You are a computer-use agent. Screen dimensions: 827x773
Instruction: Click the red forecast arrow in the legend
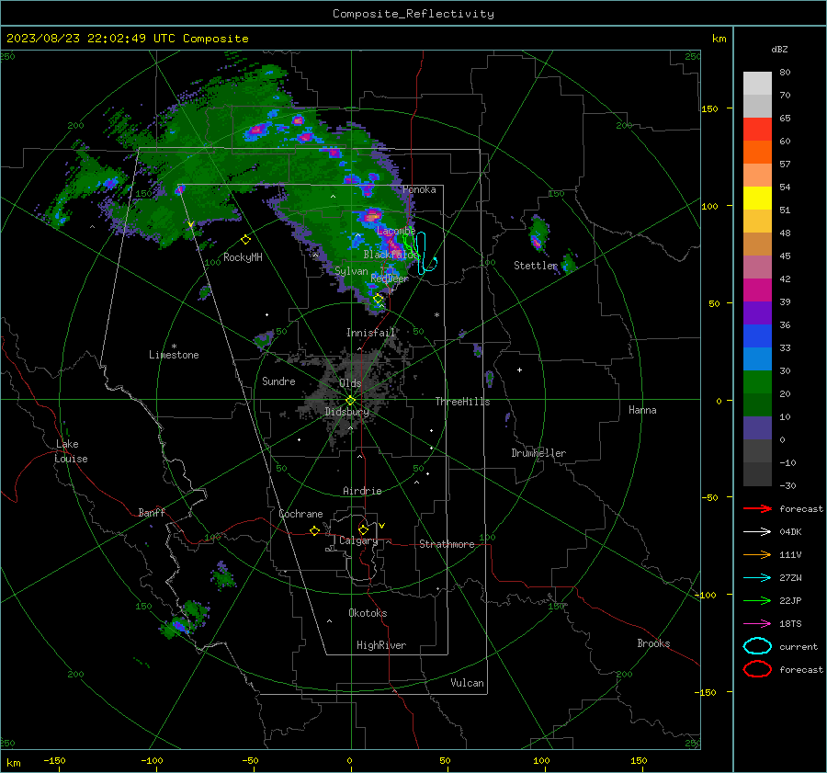[x=757, y=508]
